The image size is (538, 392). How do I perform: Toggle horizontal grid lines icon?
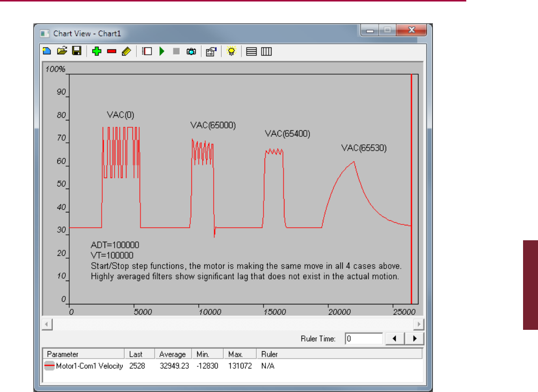point(252,51)
